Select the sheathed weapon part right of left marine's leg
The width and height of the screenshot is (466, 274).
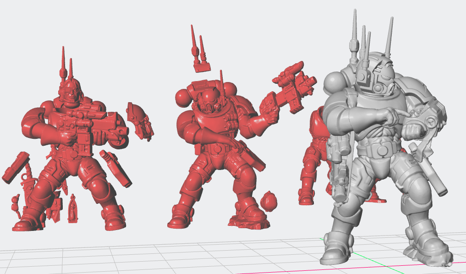click(116, 169)
